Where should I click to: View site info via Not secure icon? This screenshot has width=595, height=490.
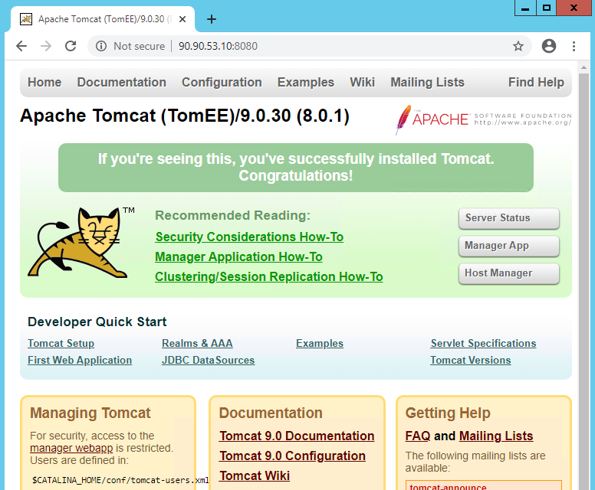[x=101, y=46]
